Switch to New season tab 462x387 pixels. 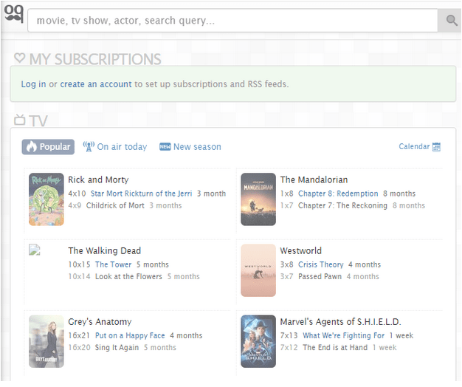tap(190, 147)
